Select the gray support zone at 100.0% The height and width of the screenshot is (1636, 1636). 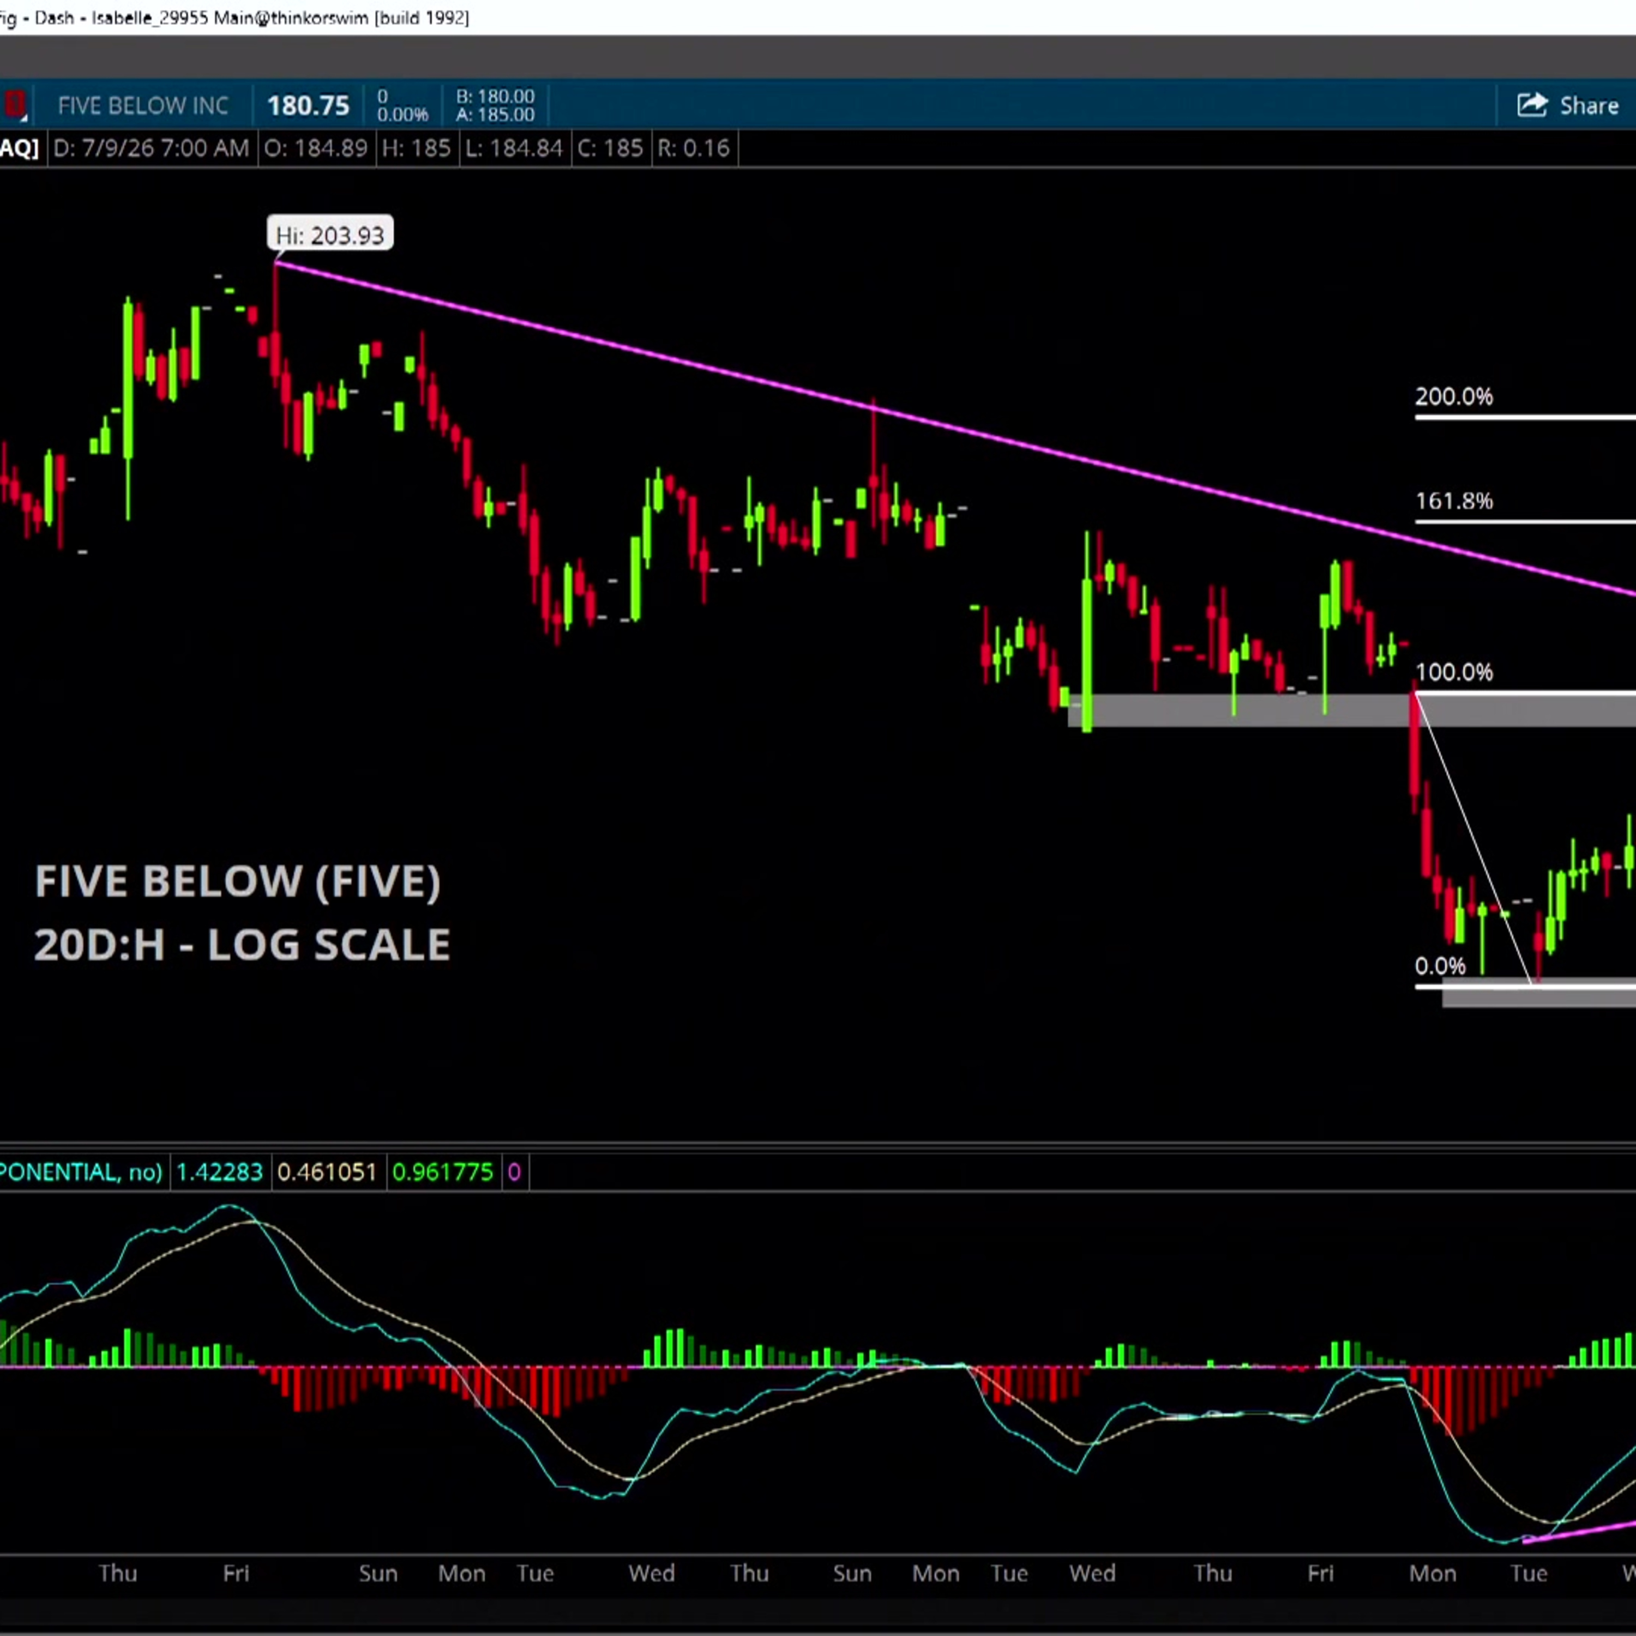(x=1352, y=711)
